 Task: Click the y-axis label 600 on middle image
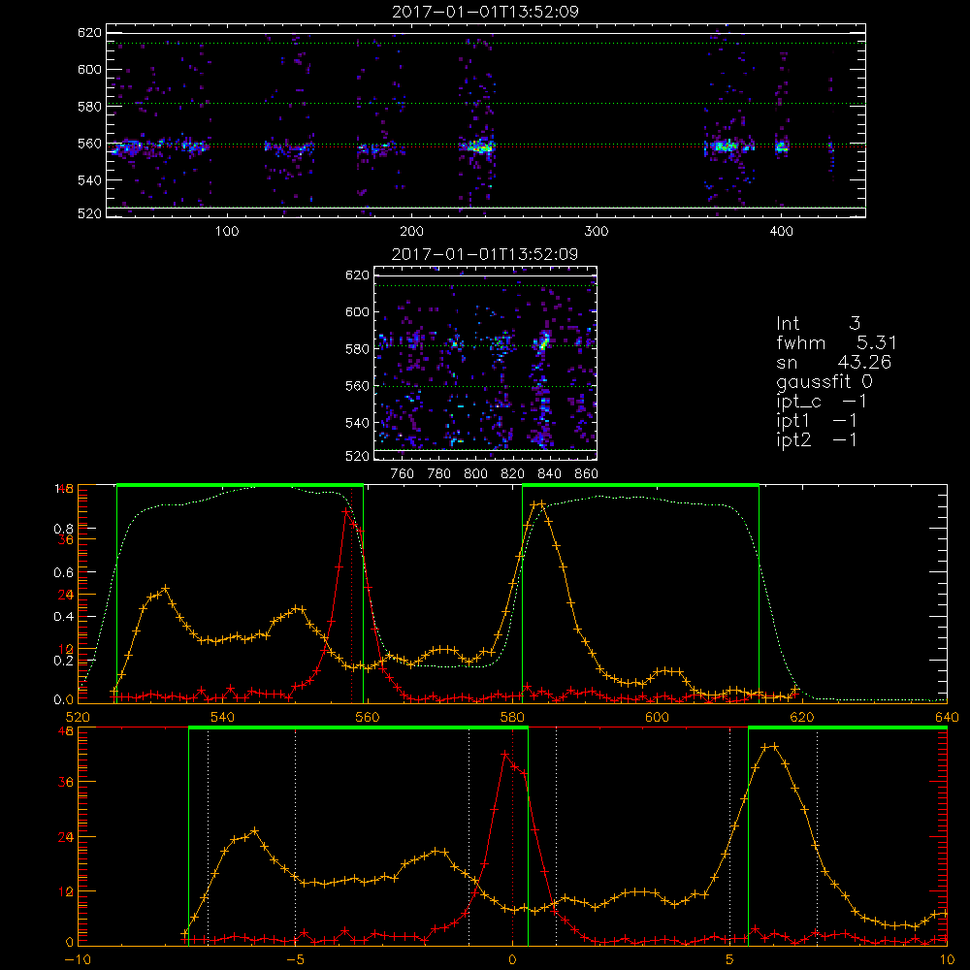click(357, 311)
